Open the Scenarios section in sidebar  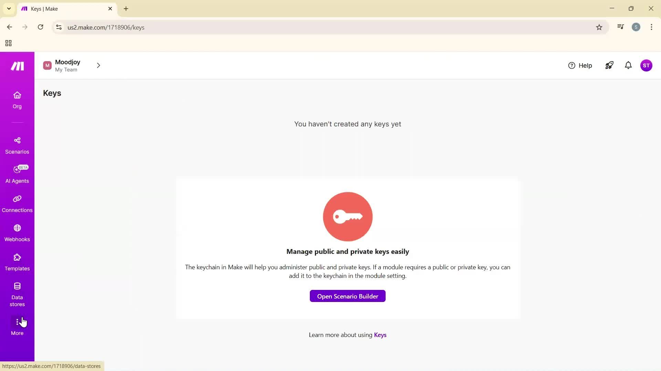click(17, 145)
